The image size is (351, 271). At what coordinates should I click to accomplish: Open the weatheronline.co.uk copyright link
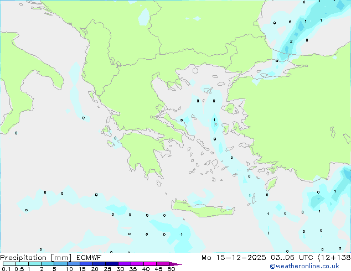304,266
